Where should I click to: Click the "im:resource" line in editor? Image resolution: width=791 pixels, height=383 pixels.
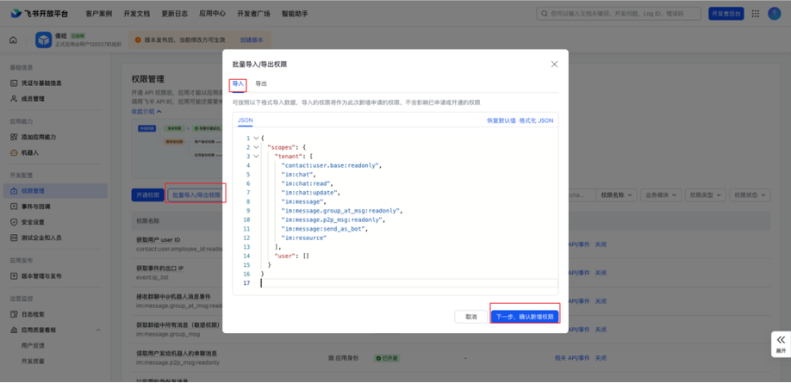click(303, 238)
